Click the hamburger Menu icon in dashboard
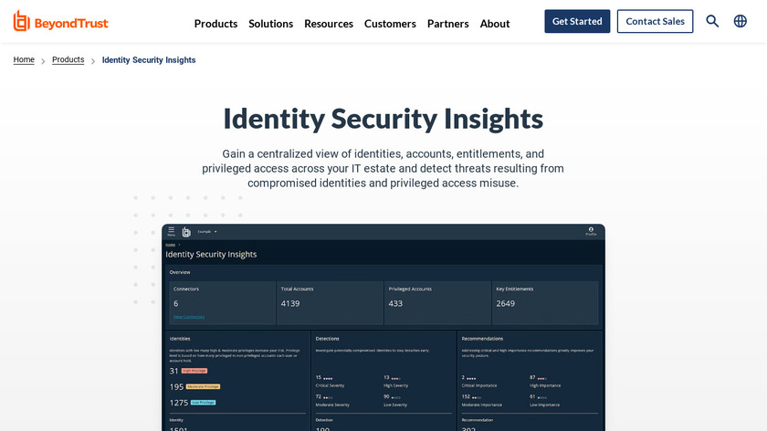The height and width of the screenshot is (431, 767). 171,233
